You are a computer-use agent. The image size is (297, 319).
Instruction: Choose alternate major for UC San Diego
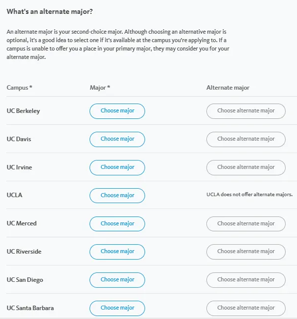(x=246, y=280)
